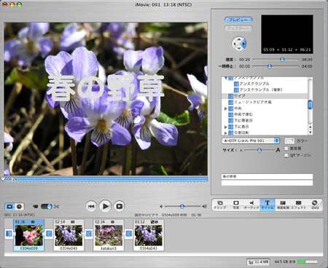Toggle the 黒背景 (black background) checkbox

[x=286, y=149]
